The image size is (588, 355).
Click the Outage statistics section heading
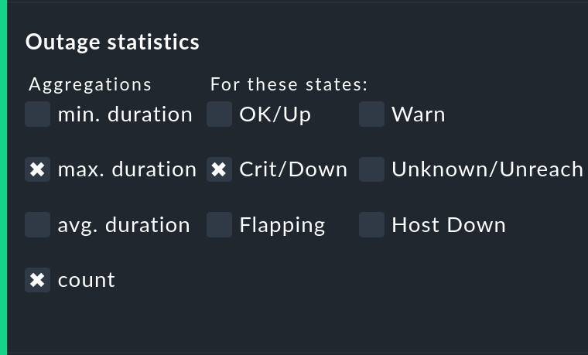coord(112,42)
